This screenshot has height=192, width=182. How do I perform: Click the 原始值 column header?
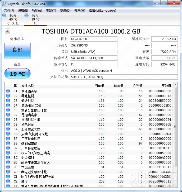(158, 86)
